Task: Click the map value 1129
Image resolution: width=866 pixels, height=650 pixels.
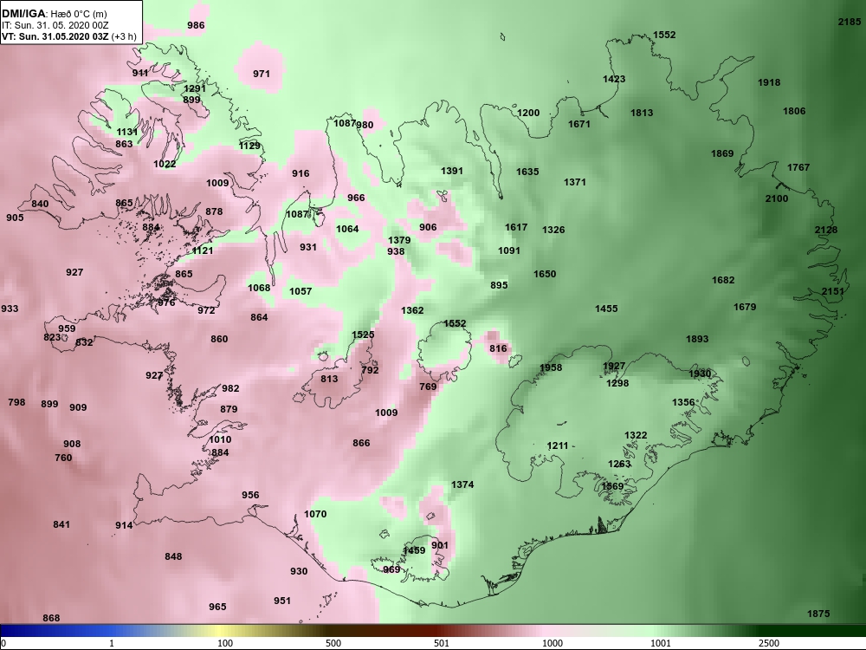Action: [249, 146]
